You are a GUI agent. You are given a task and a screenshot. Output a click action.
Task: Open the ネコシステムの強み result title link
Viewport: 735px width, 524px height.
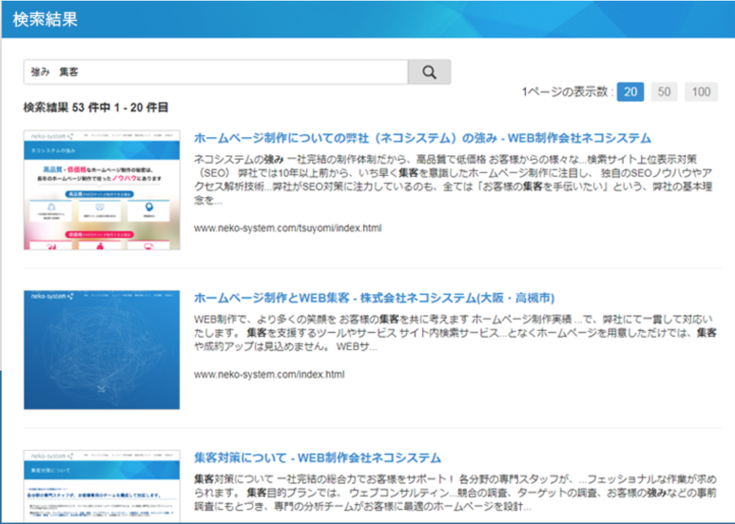click(x=422, y=138)
